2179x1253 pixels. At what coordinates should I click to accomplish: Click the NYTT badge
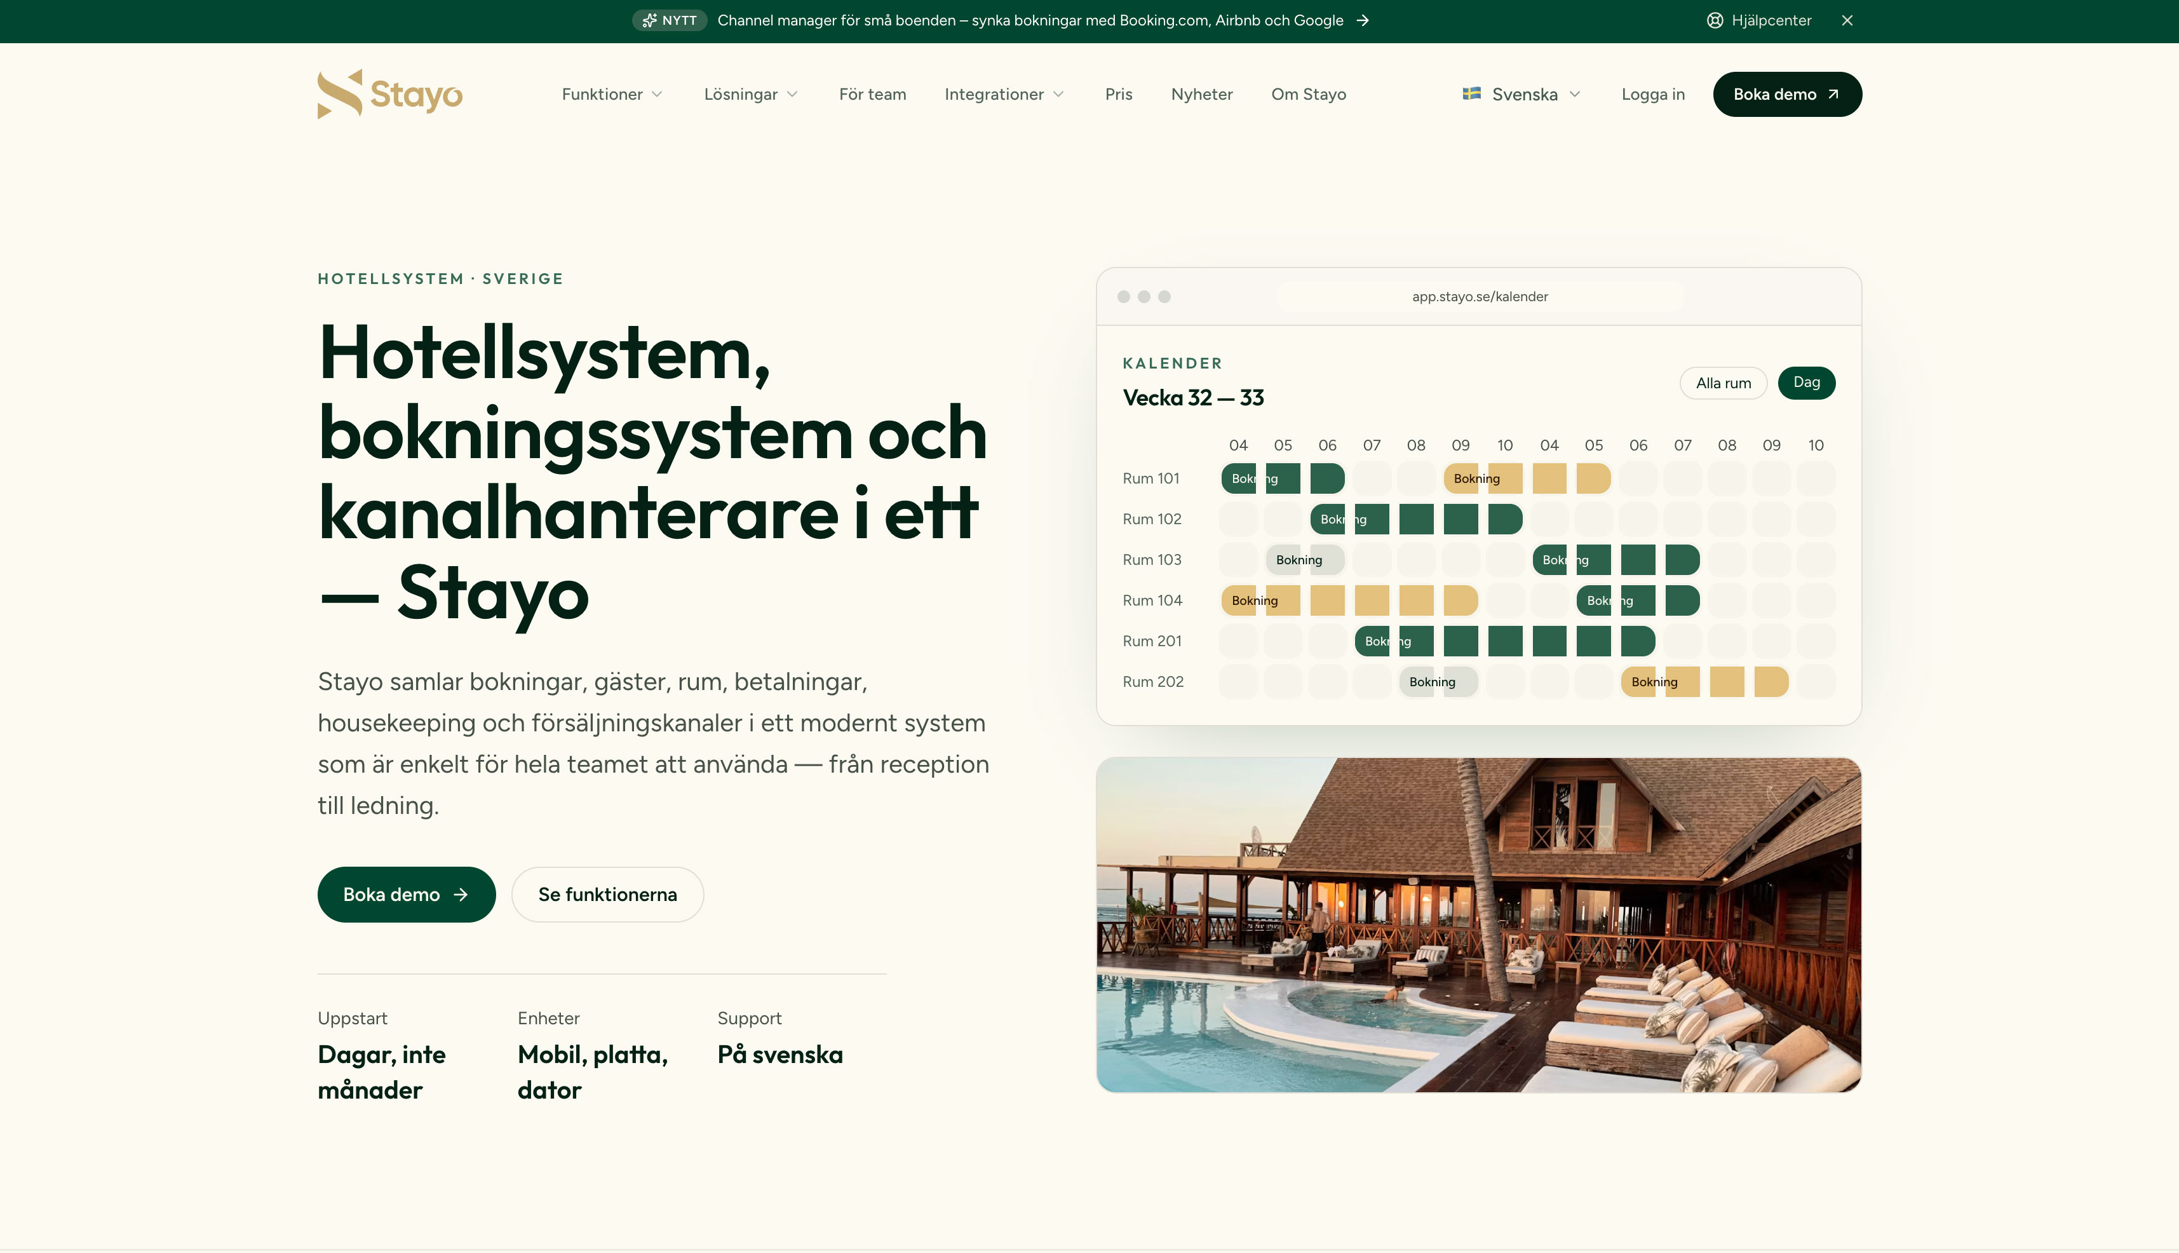tap(670, 21)
